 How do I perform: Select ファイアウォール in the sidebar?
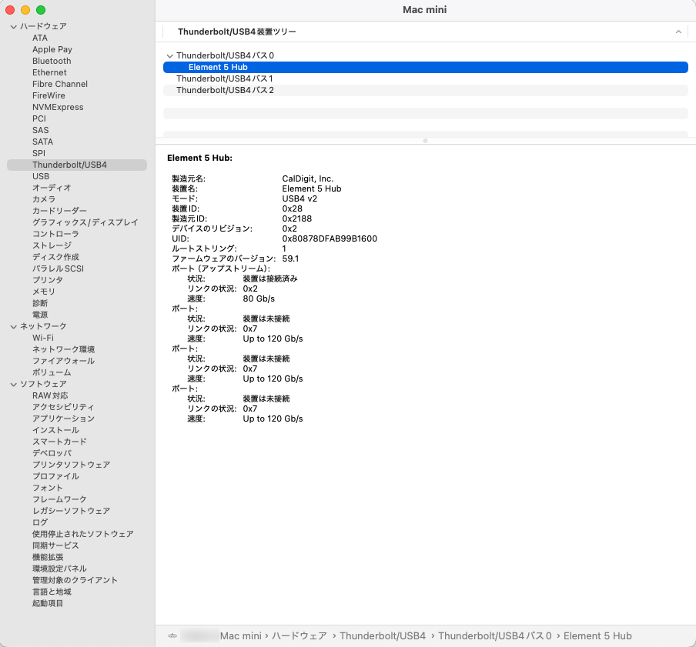(x=63, y=361)
